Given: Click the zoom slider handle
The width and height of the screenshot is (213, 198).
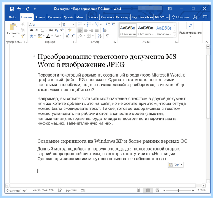Looking at the screenshot, I should click(179, 191).
